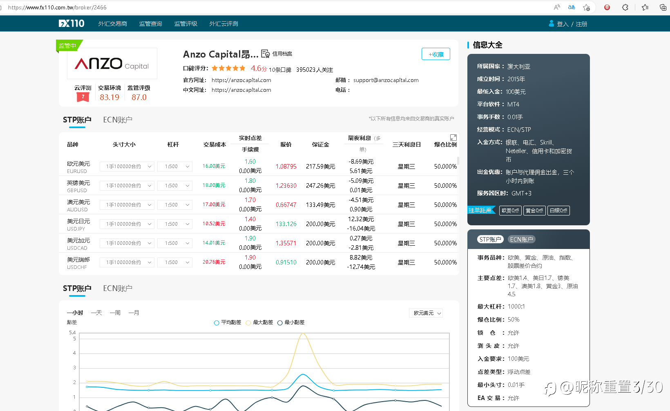Image resolution: width=670 pixels, height=411 pixels.
Task: Click the USDJPY quote 133.126
Action: pyautogui.click(x=286, y=224)
